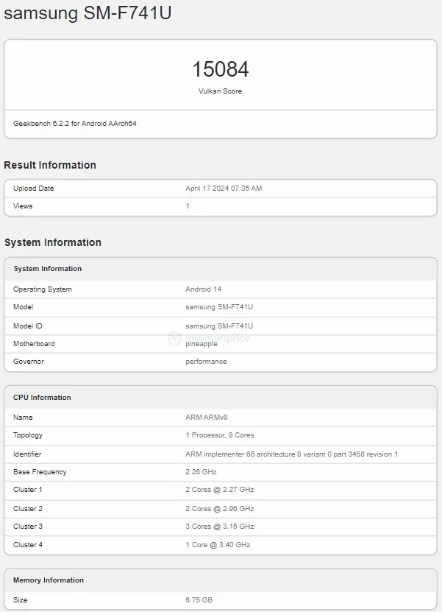
Task: Click the Vulkan Score label
Action: point(221,91)
